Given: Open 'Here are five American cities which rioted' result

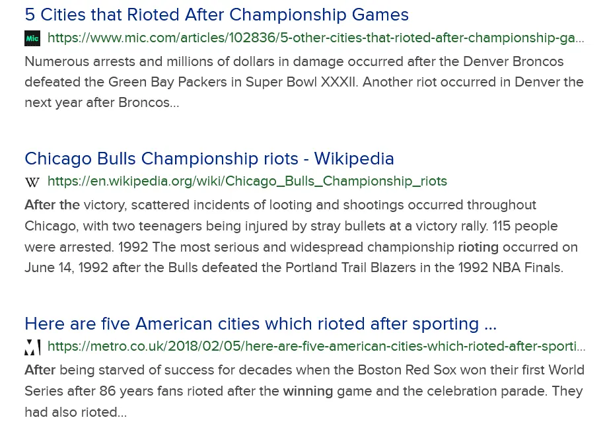Looking at the screenshot, I should (260, 324).
